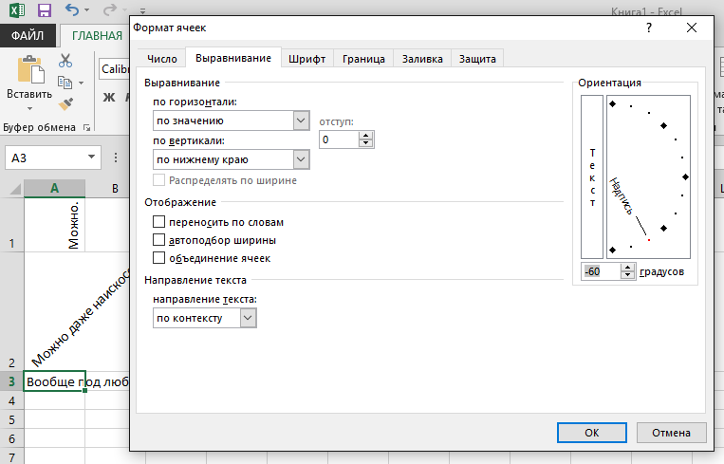Click the Отмена button

pos(671,433)
